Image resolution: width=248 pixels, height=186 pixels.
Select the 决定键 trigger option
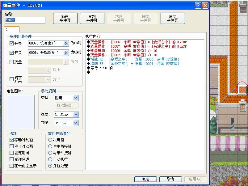(x=50, y=140)
